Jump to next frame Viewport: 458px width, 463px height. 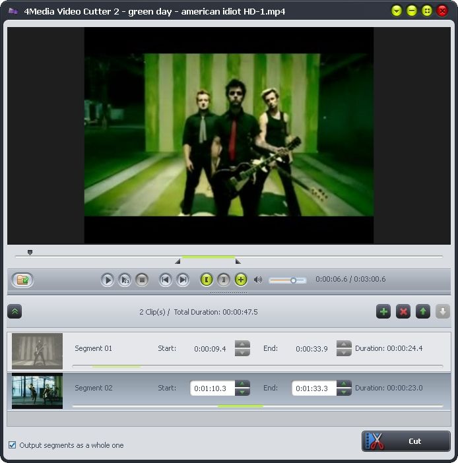pos(183,280)
